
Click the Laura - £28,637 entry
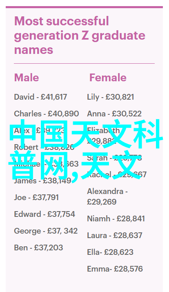[x=115, y=235]
